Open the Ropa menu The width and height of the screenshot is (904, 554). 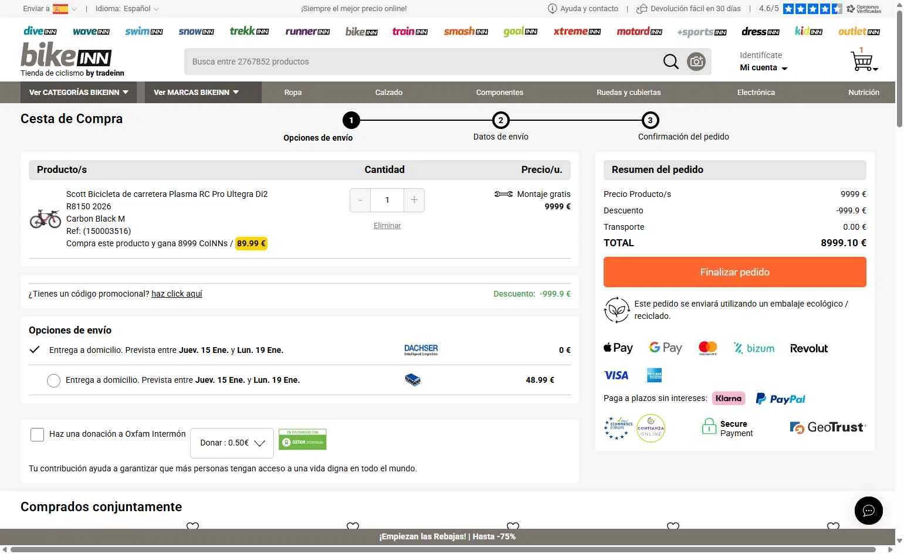pyautogui.click(x=293, y=93)
